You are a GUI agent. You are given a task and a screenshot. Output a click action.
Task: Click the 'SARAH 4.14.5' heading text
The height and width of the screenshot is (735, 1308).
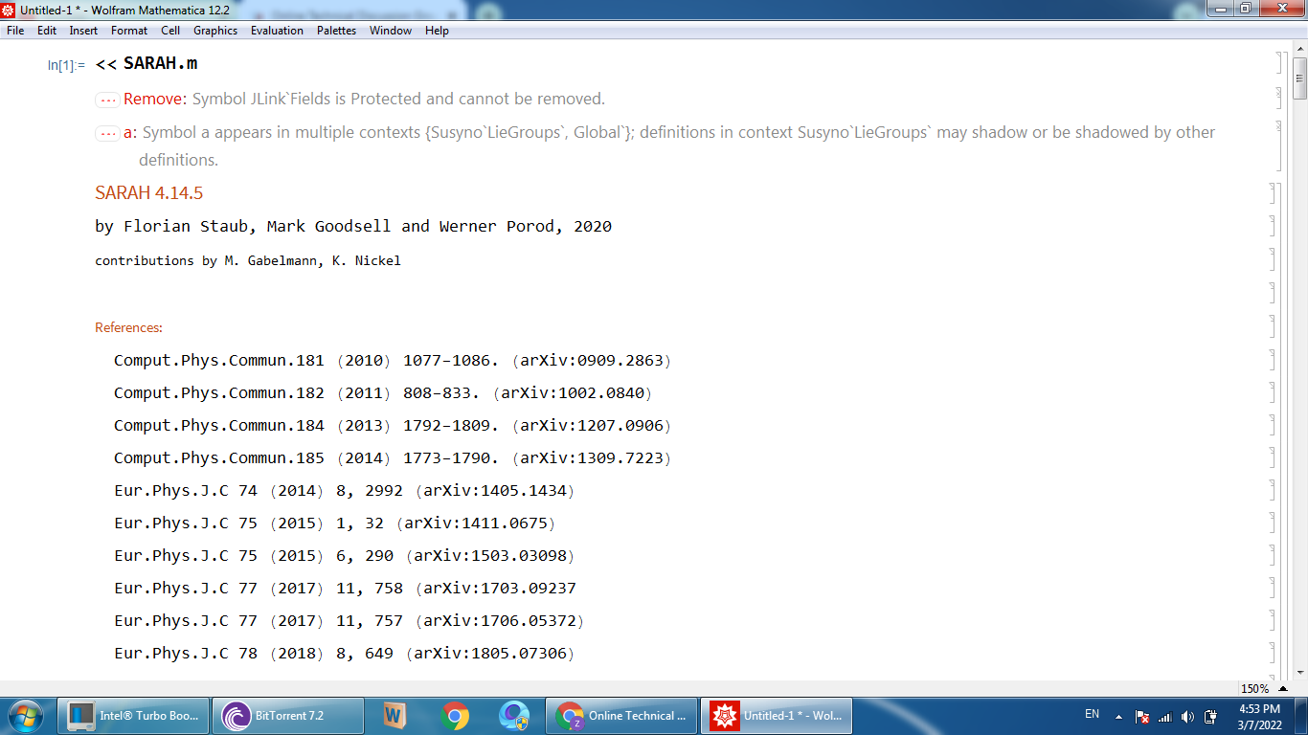pos(149,193)
